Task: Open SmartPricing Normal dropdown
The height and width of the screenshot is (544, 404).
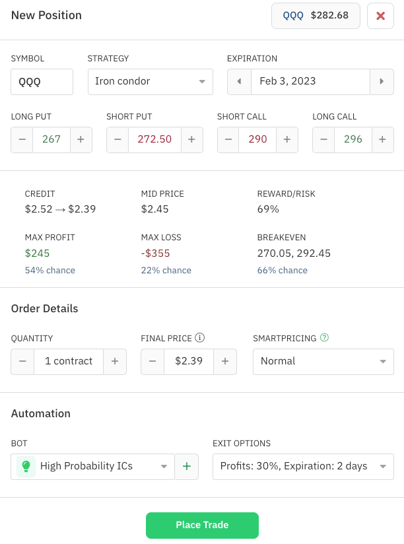Action: tap(323, 362)
